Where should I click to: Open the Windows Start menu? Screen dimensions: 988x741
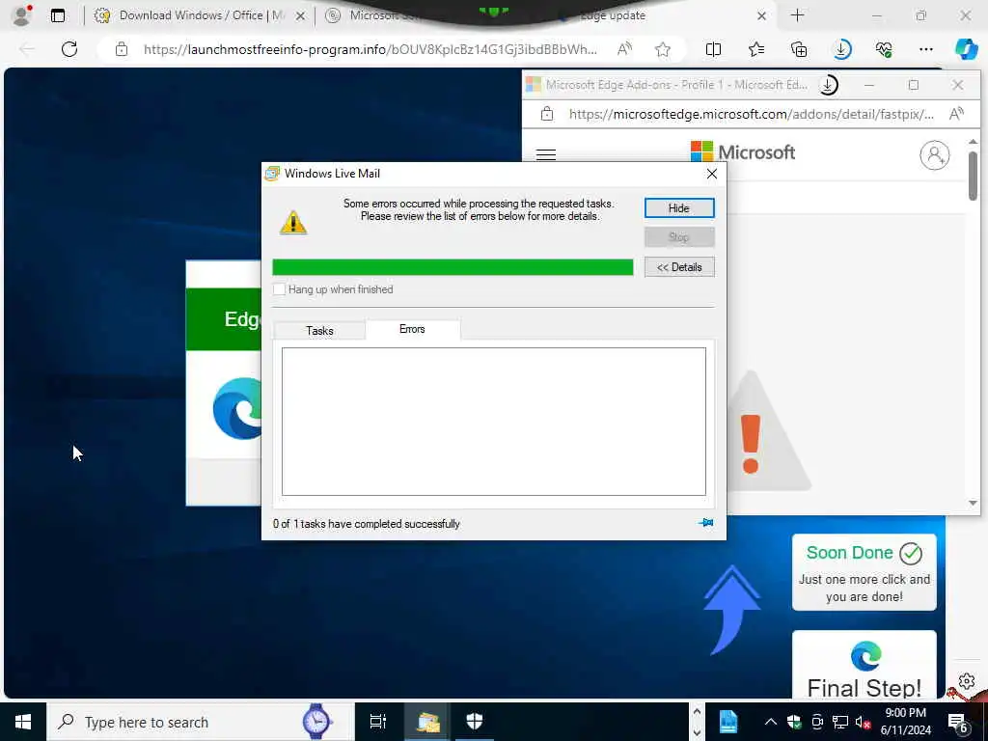(23, 722)
